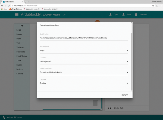163x120 pixels.
Task: Reload the page with the refresh icon
Action: [x=9, y=6]
